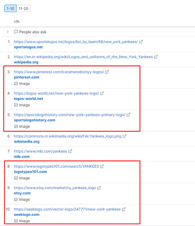
Task: Click the Image icon under pinterest.com
Action: point(16,83)
